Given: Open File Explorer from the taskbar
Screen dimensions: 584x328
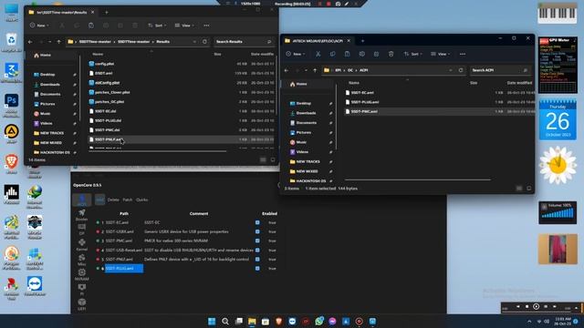Looking at the screenshot, I should (252, 322).
